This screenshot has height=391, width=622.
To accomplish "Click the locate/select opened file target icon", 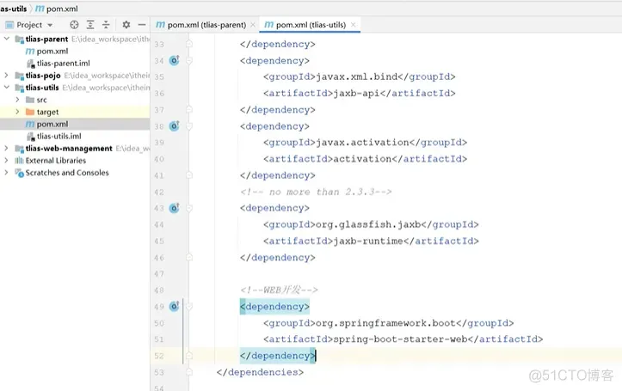I will pyautogui.click(x=74, y=25).
